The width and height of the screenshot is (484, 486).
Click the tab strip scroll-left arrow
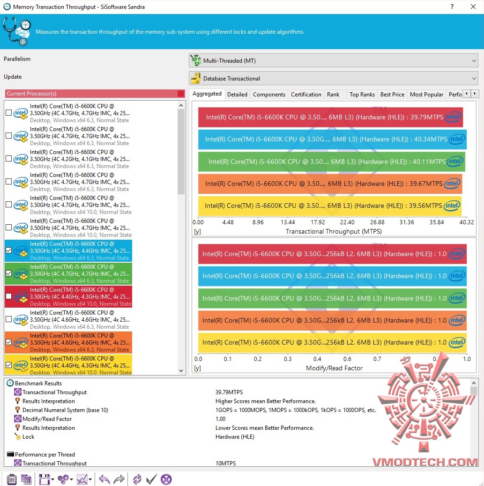tap(466, 93)
